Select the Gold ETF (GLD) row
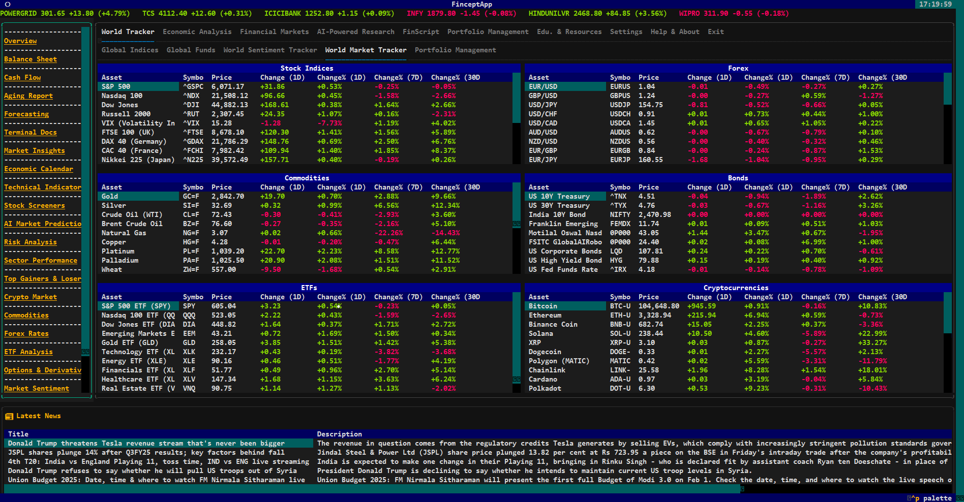 tap(305, 342)
